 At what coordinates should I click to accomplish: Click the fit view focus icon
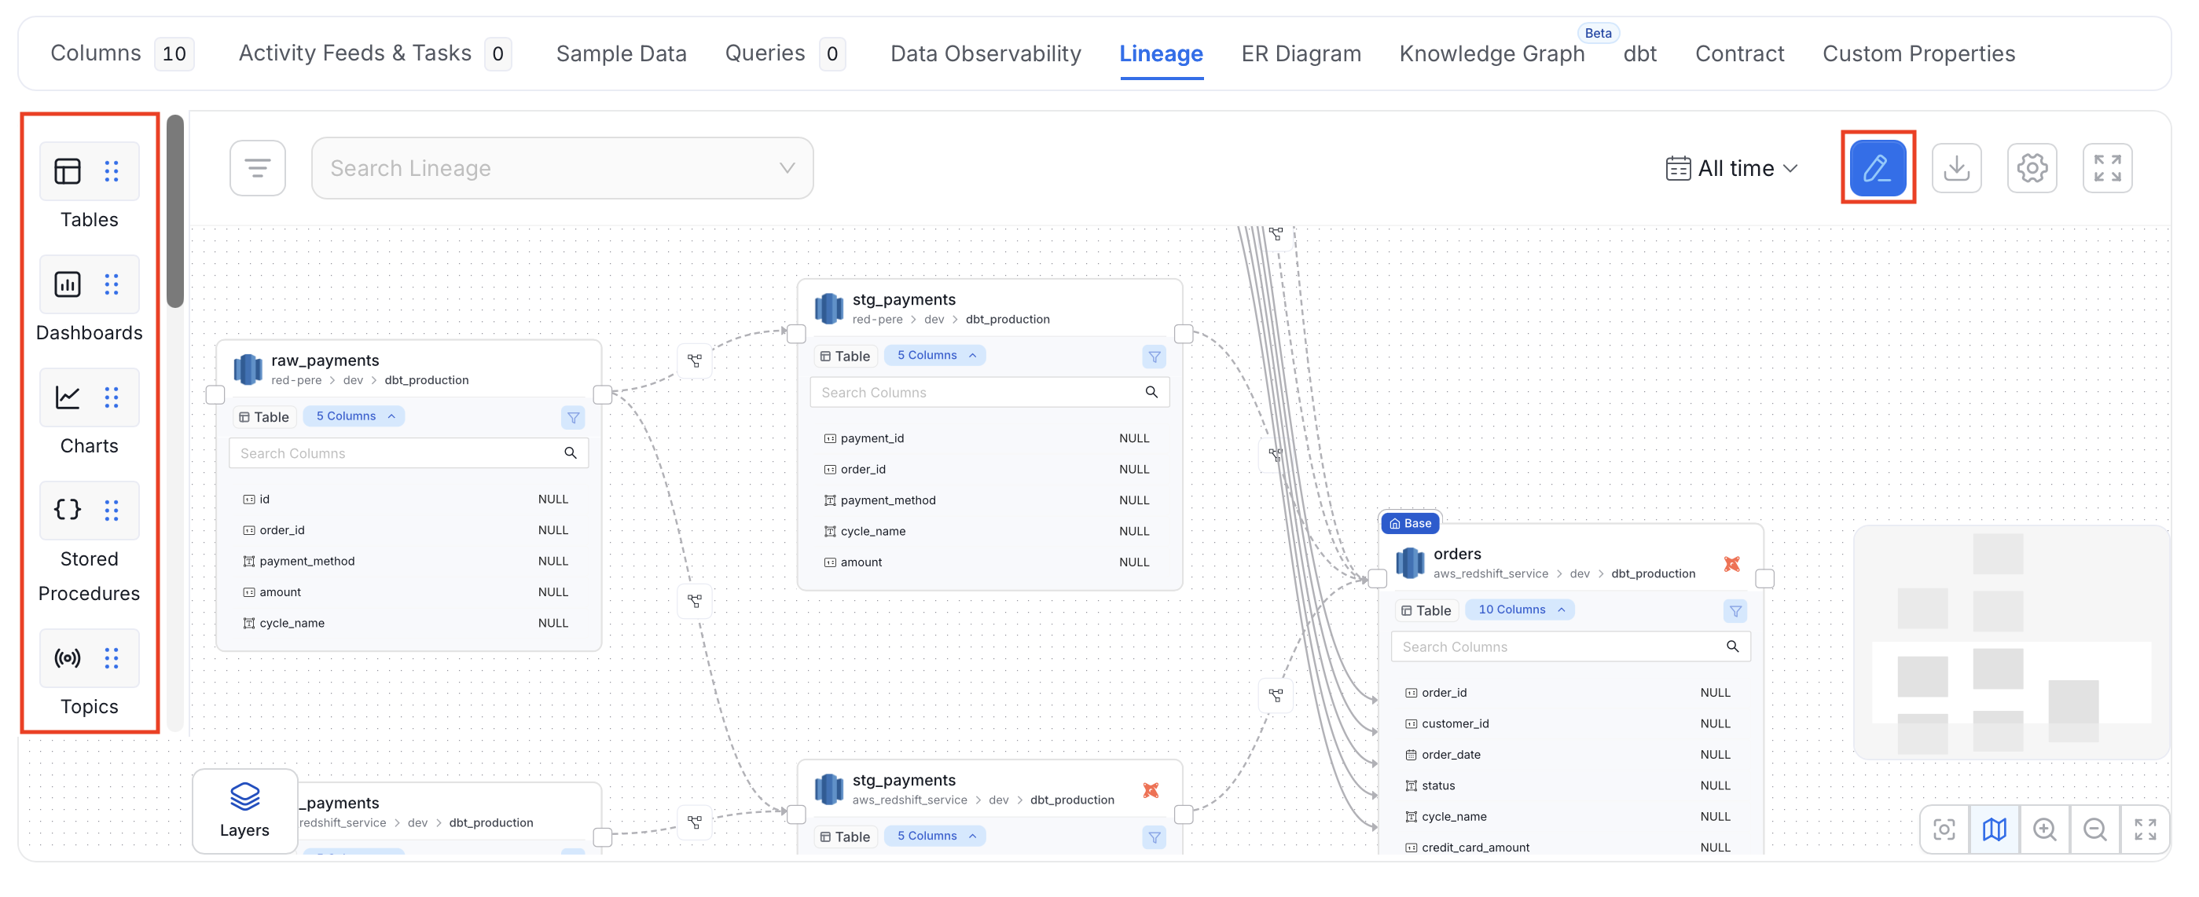click(1944, 829)
